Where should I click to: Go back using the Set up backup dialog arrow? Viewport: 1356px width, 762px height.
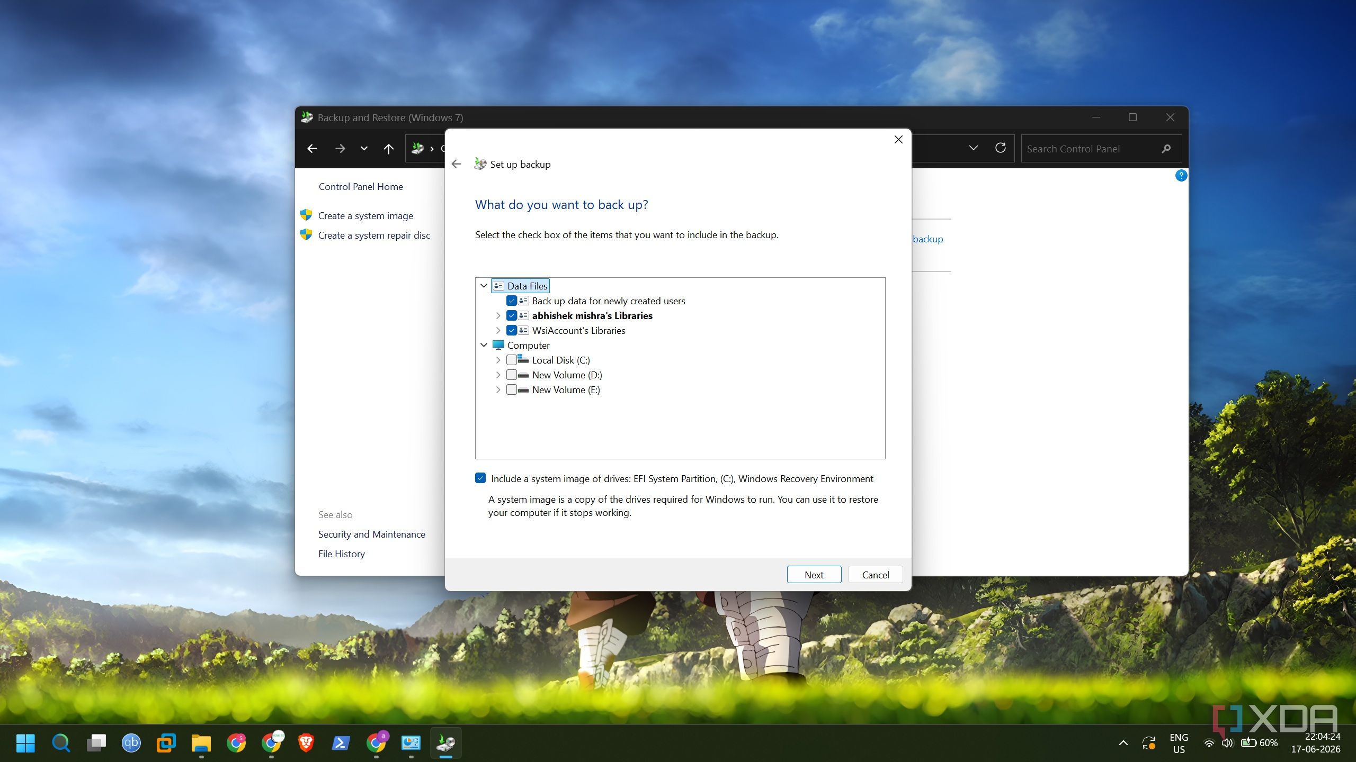tap(456, 164)
